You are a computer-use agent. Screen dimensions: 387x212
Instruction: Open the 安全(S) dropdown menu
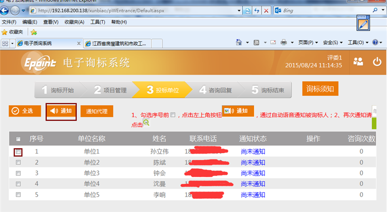(x=333, y=43)
